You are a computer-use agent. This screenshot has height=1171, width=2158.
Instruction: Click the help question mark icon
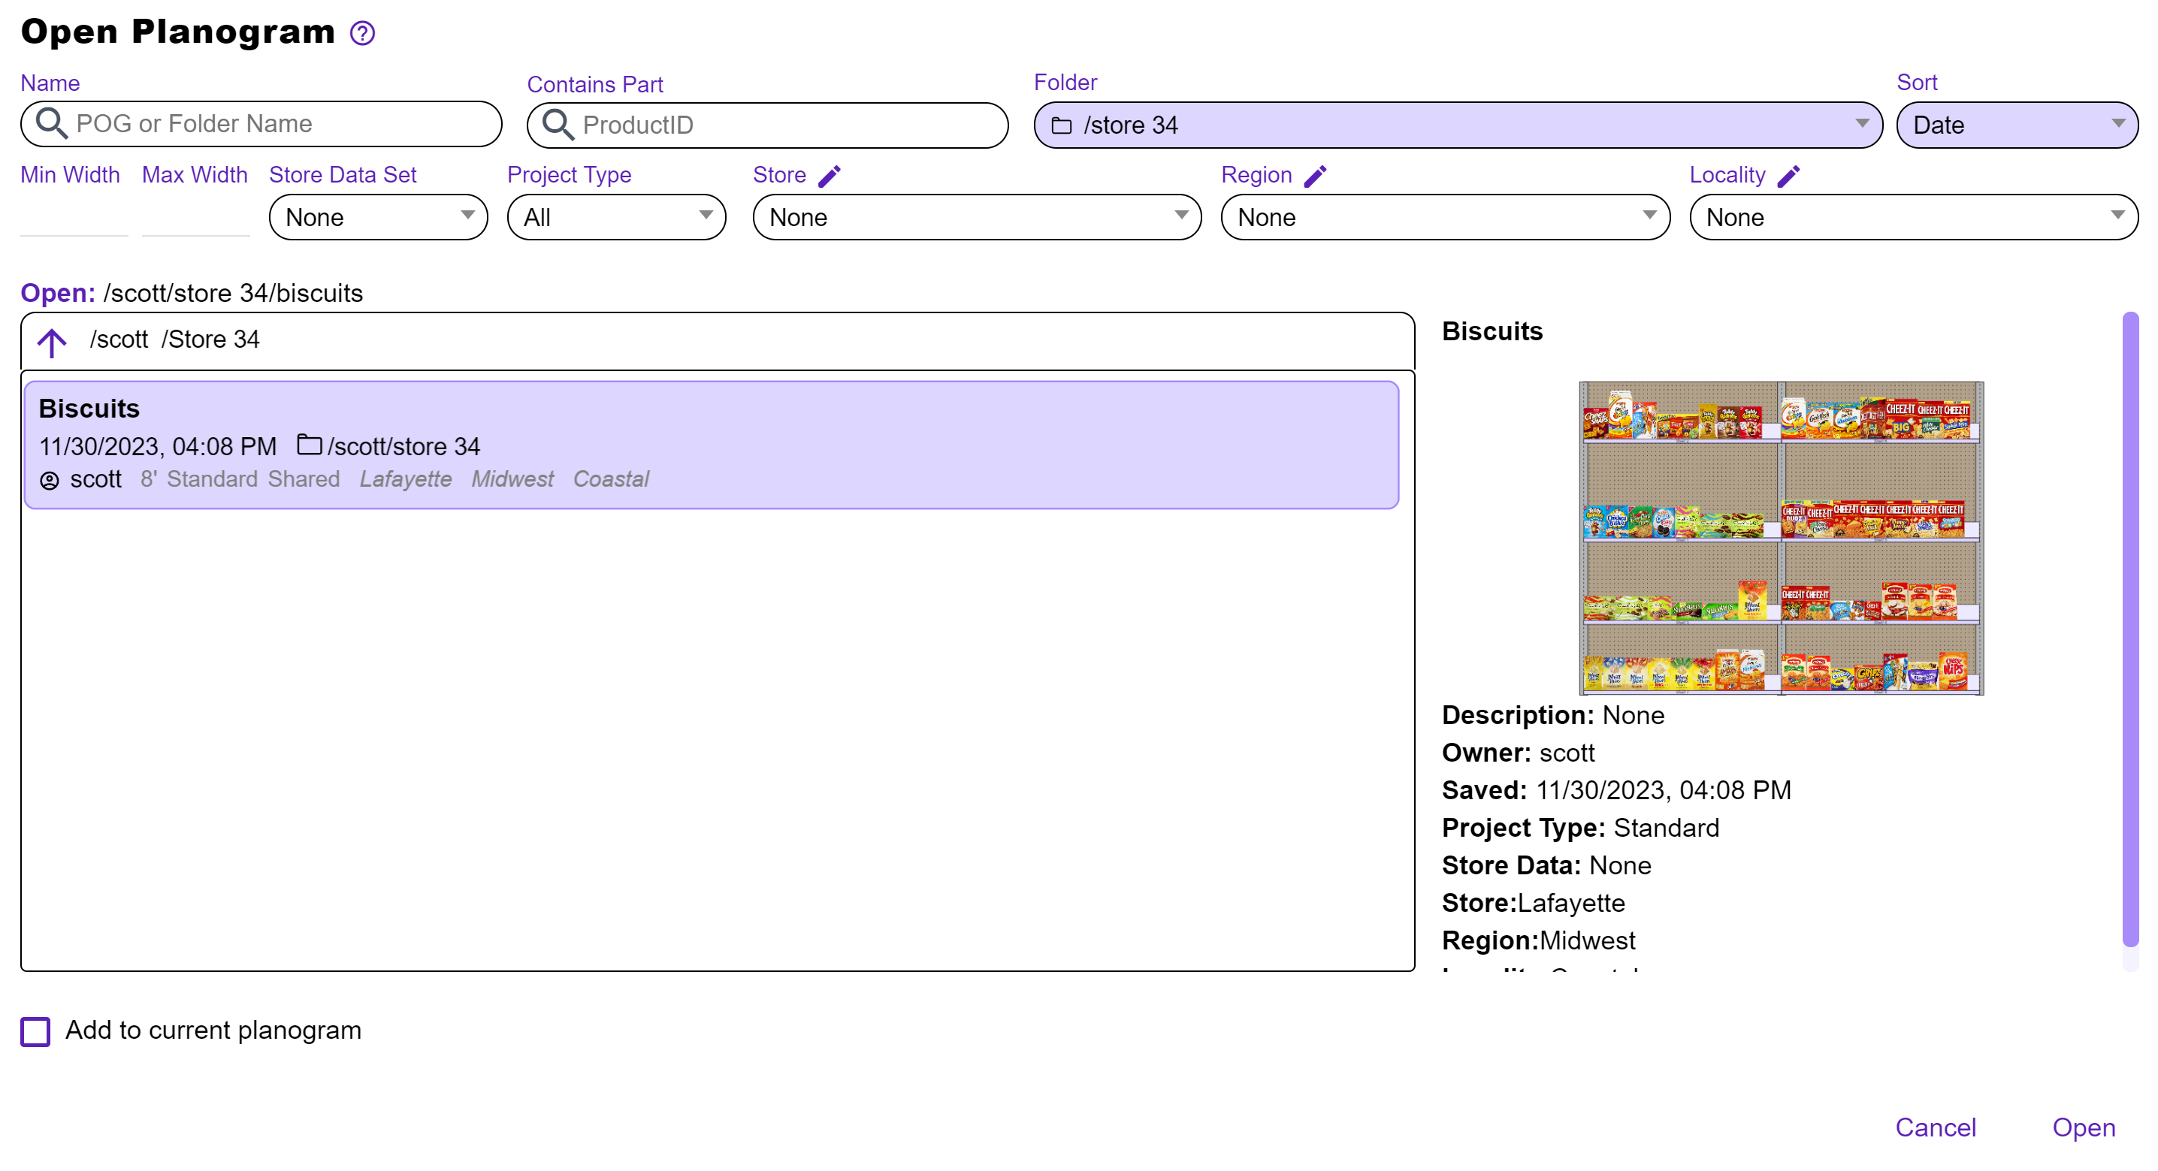362,34
